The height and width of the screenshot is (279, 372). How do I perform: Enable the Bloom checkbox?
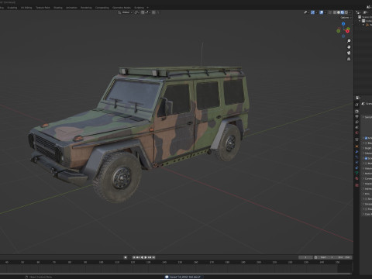point(366,143)
